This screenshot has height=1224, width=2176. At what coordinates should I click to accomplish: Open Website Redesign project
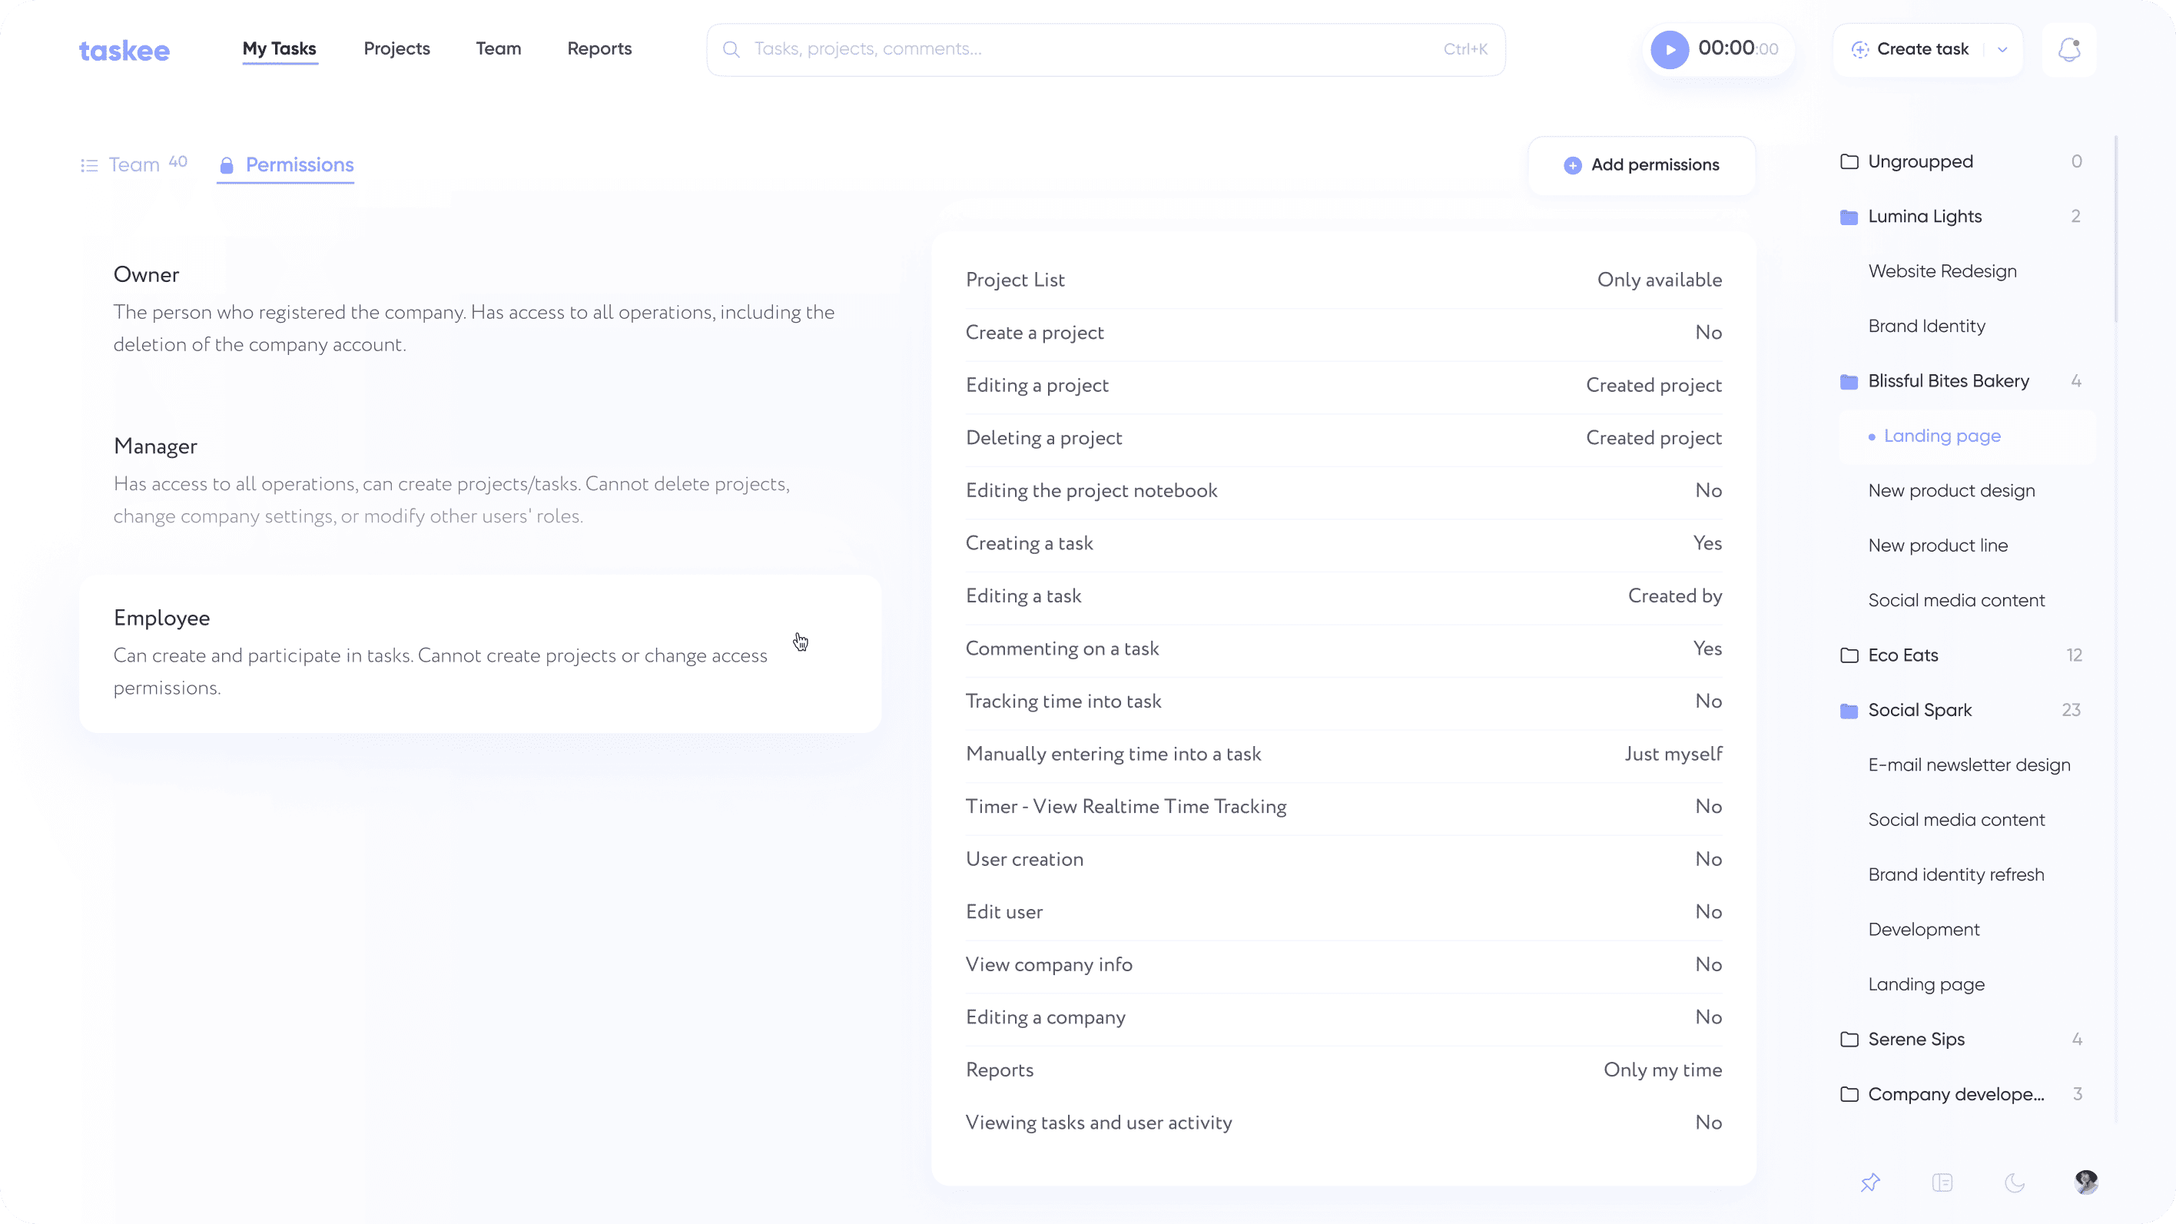point(1942,271)
